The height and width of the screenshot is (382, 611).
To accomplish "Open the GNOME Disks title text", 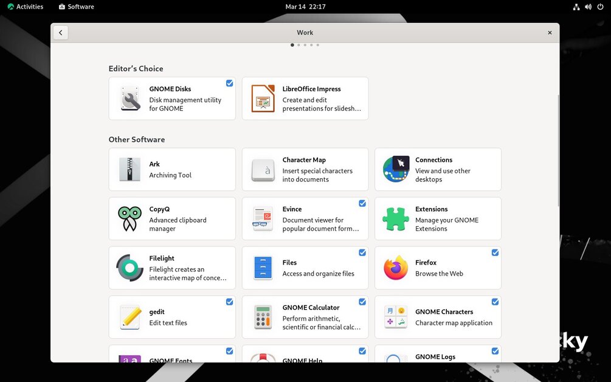I will (170, 89).
